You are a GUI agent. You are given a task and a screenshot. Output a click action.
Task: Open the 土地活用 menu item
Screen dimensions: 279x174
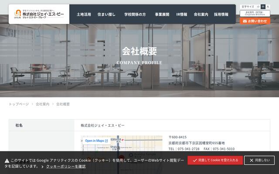click(x=84, y=14)
